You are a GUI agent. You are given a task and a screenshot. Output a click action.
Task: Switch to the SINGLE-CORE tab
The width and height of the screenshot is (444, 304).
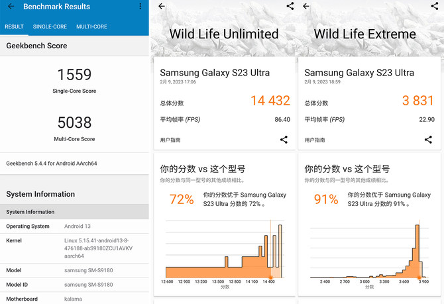pos(50,26)
